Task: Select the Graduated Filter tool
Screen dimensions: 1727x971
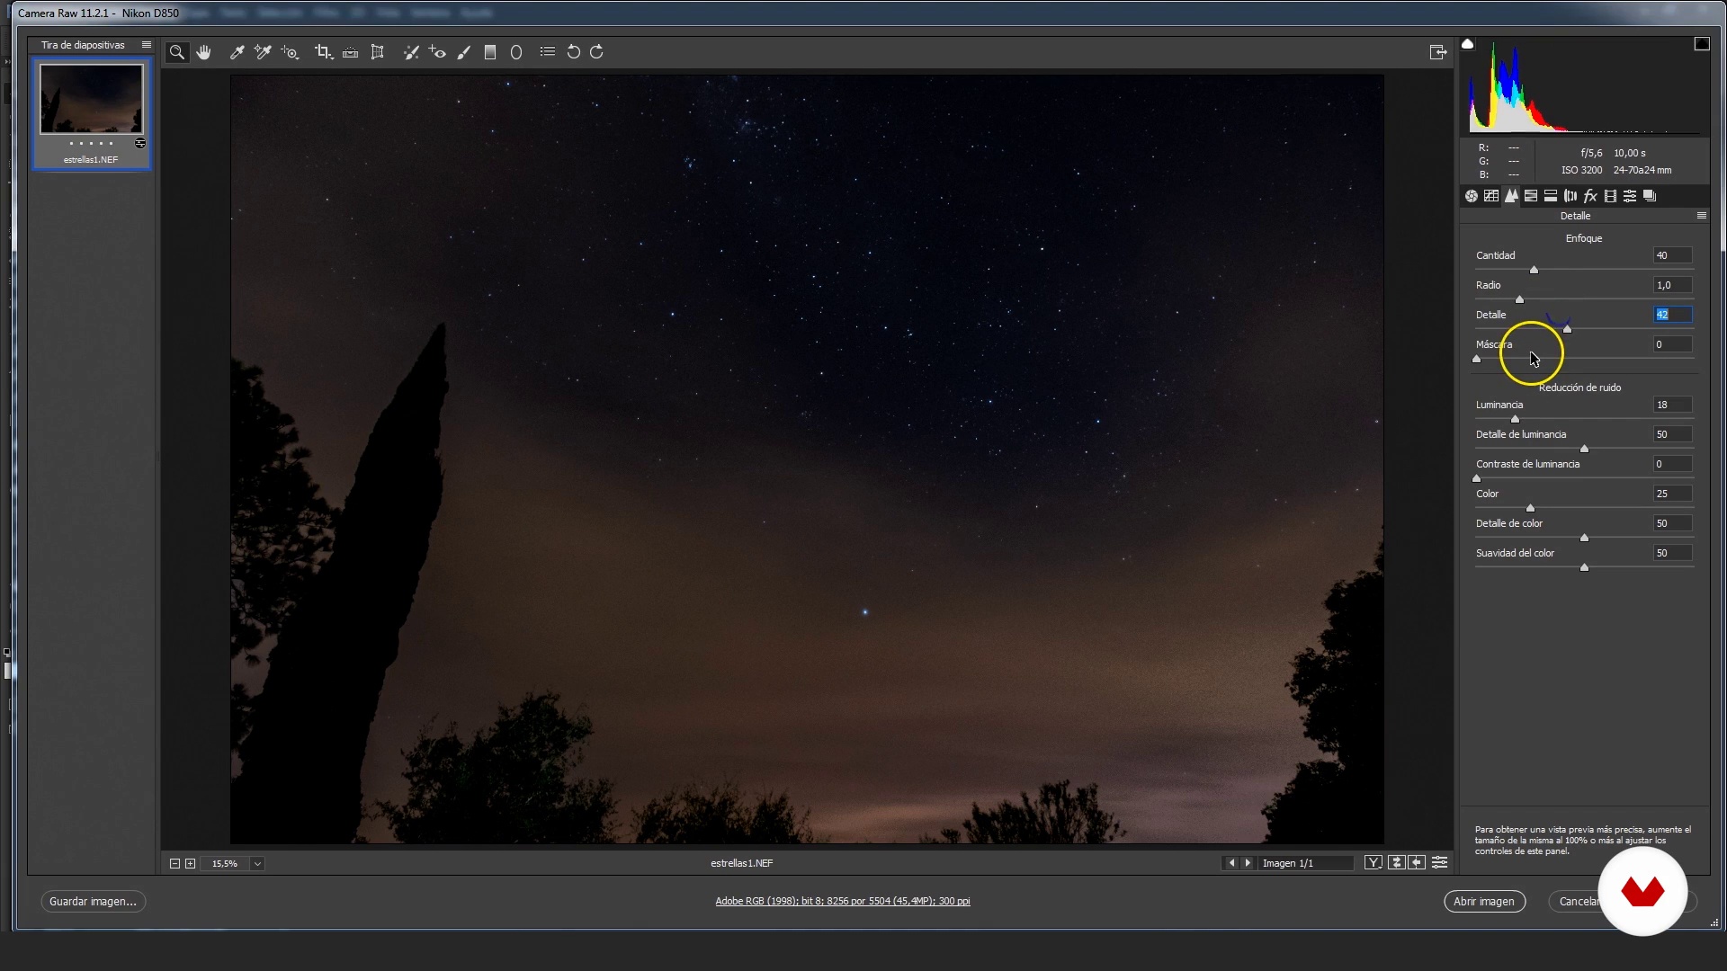Action: pos(490,52)
